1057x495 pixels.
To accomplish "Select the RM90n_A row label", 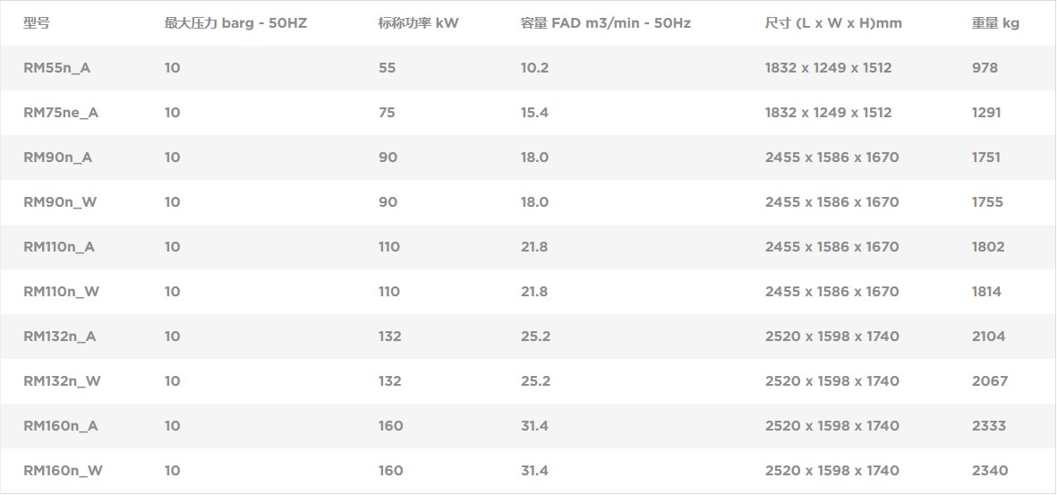I will click(58, 158).
